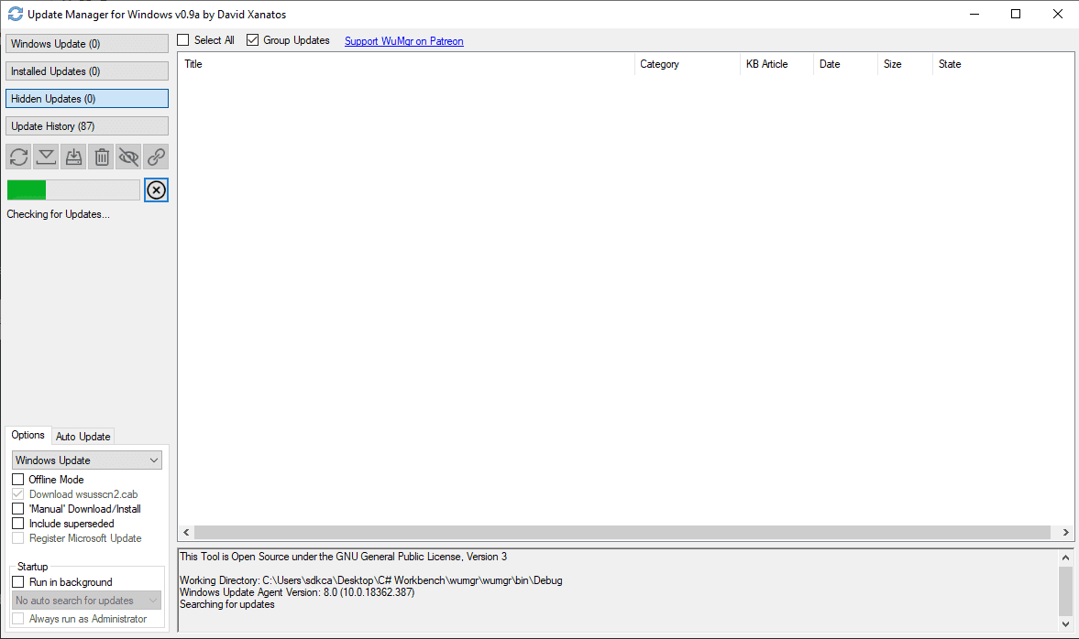Open the Windows Update (0) list
This screenshot has height=639, width=1079.
pyautogui.click(x=87, y=43)
